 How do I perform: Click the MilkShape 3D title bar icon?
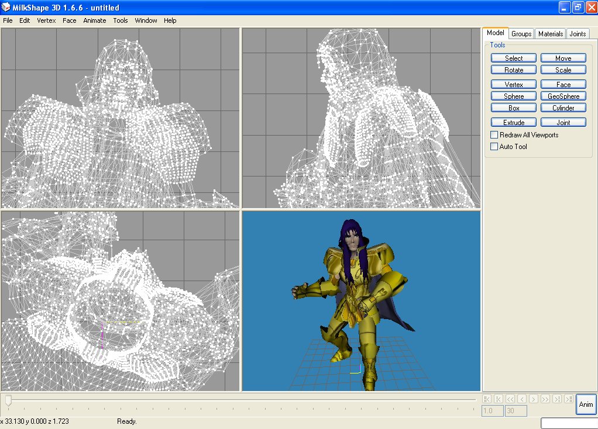[6, 7]
